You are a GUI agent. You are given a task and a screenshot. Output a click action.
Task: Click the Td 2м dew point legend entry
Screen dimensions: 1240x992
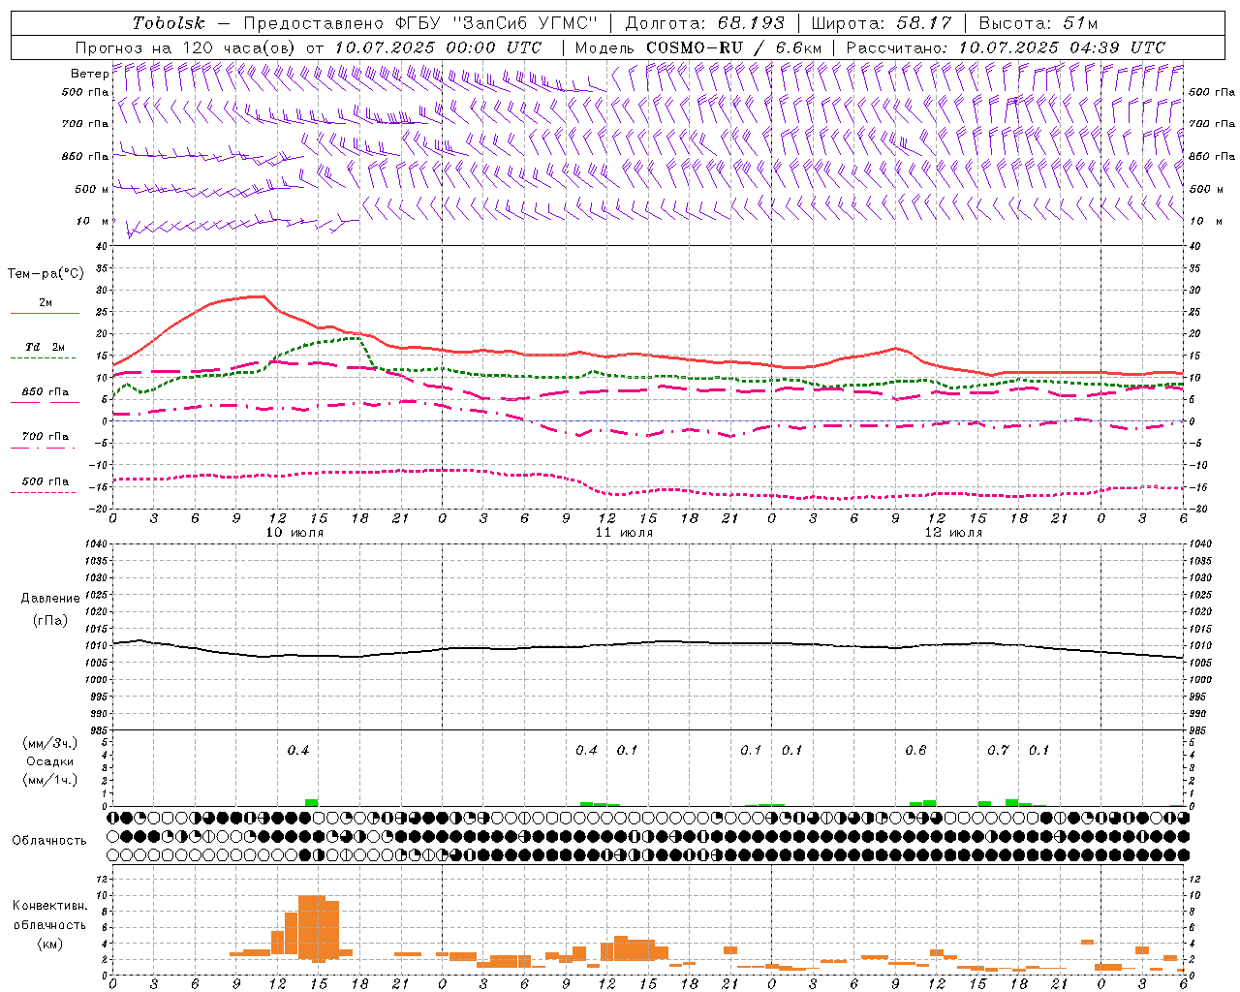tap(46, 347)
